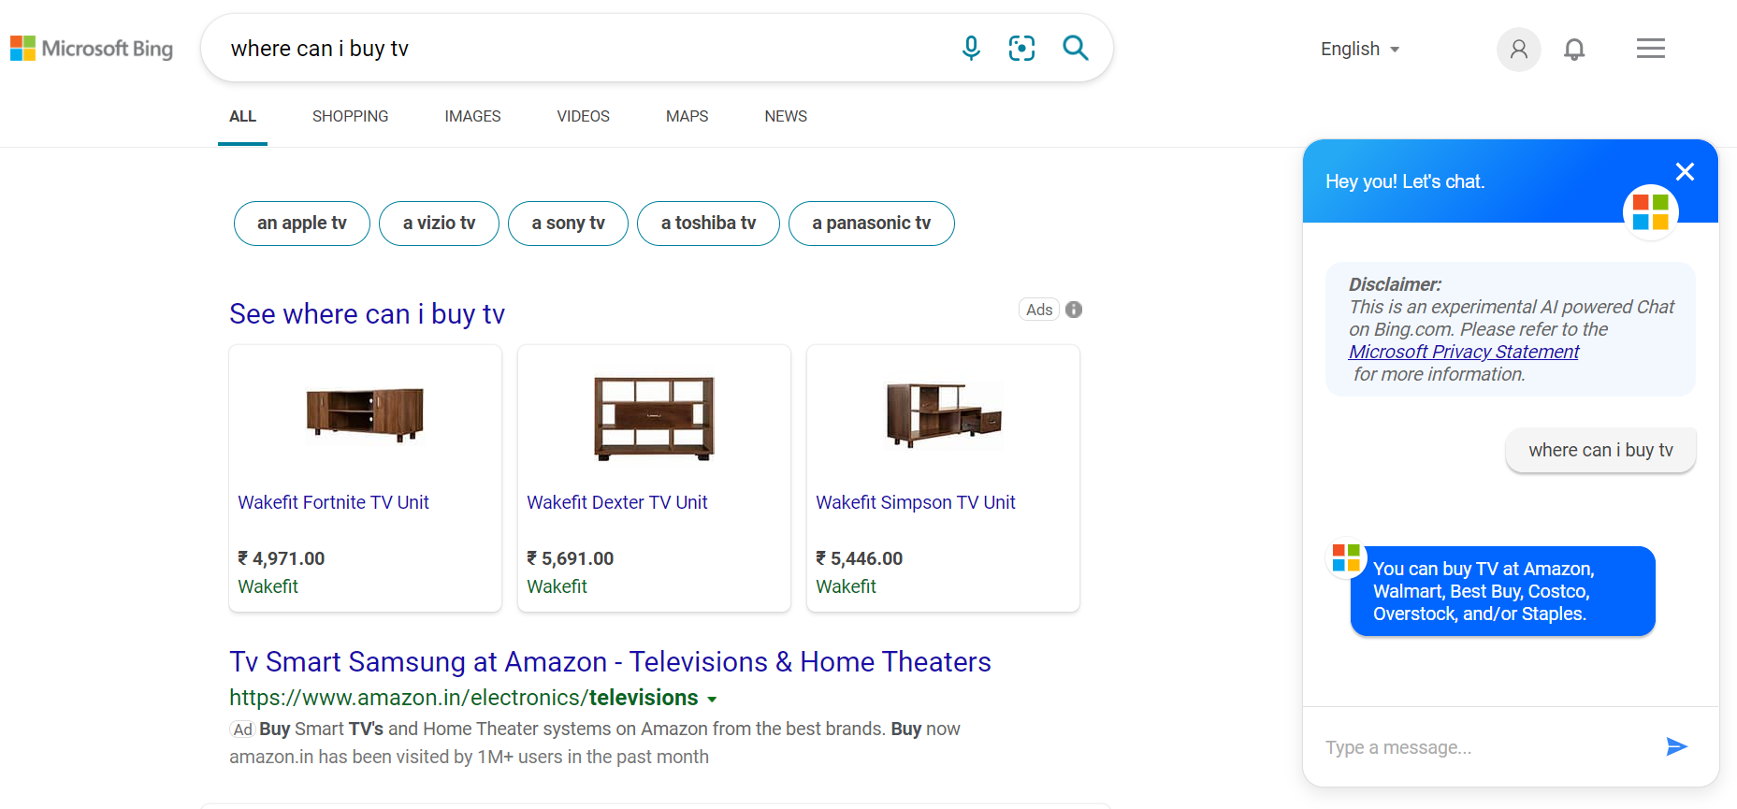The width and height of the screenshot is (1737, 809).
Task: Expand the amazon.in URL dropdown arrow
Action: (712, 700)
